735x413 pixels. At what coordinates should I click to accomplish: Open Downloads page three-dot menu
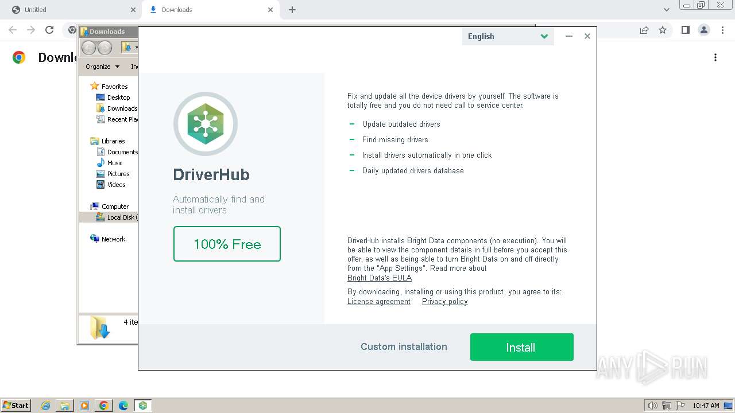715,57
